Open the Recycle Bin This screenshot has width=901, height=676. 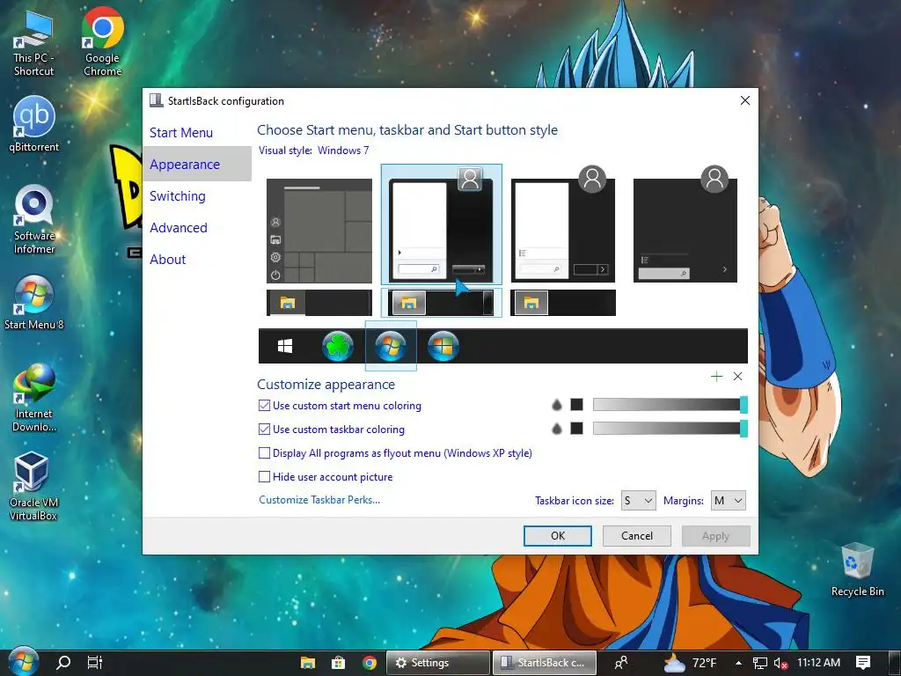(x=857, y=569)
